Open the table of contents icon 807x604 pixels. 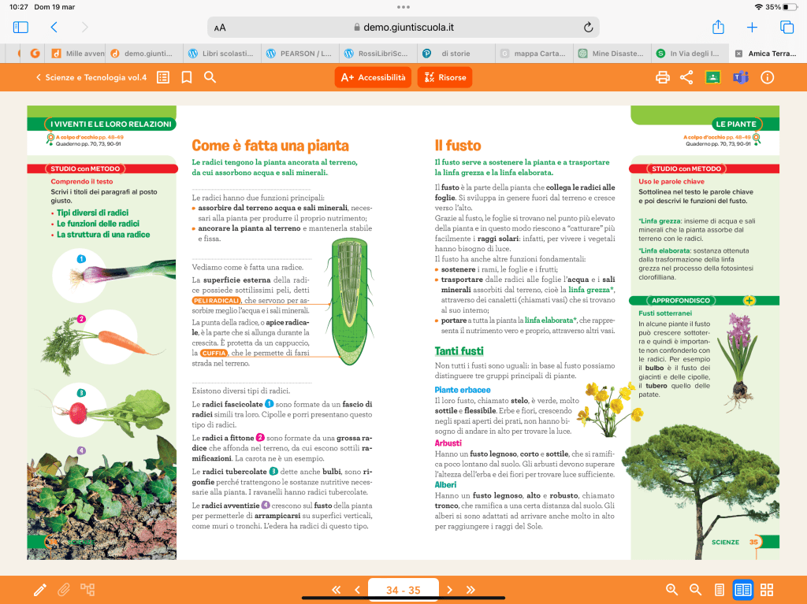coord(163,77)
